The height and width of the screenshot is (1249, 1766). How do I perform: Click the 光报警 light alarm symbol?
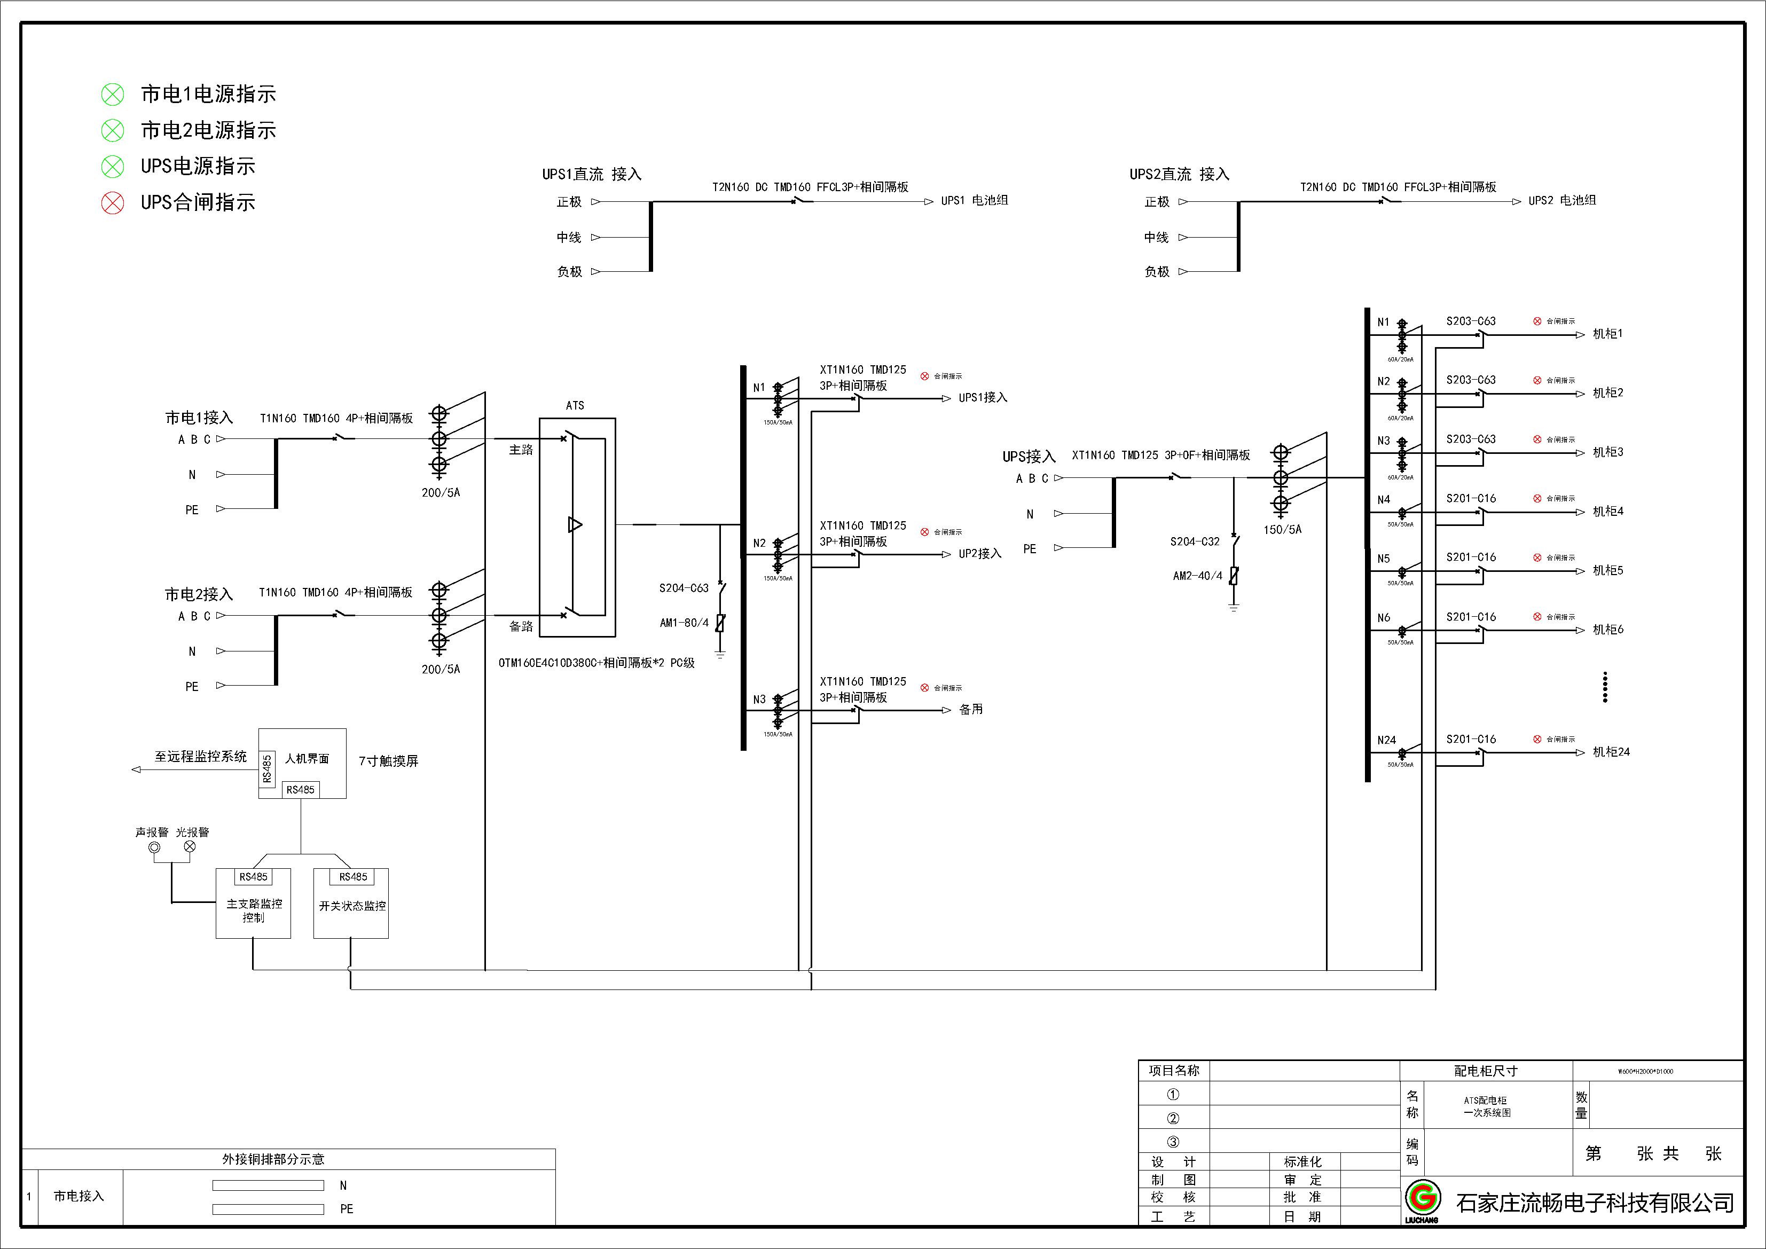(190, 847)
